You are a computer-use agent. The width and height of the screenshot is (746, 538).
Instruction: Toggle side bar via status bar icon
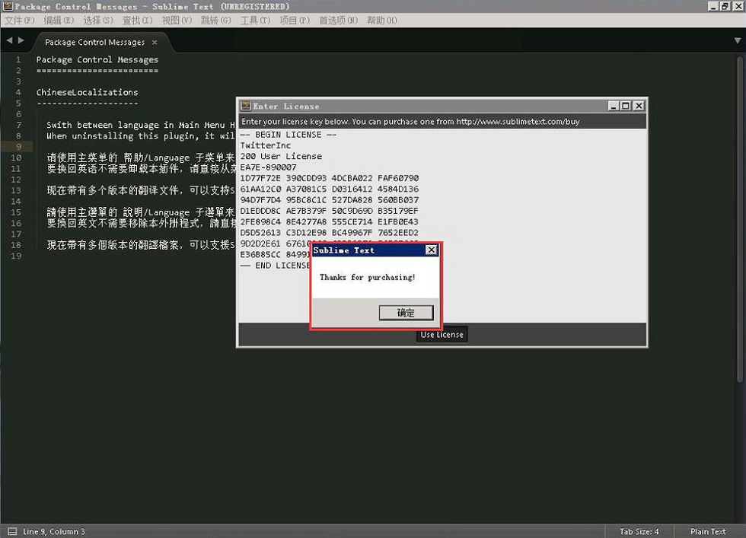[12, 531]
